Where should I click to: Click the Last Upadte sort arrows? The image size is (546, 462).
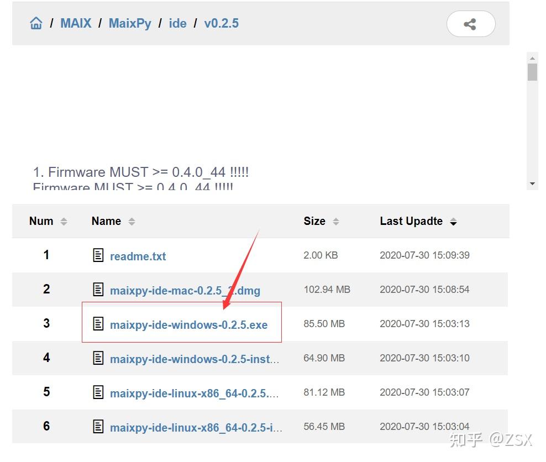pyautogui.click(x=454, y=221)
